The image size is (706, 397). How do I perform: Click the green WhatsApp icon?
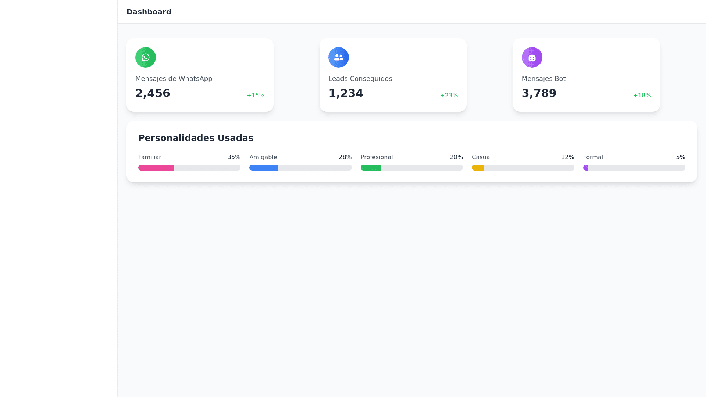[146, 57]
